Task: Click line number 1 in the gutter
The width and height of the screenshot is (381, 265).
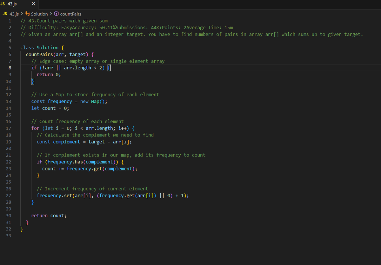Action: pos(10,21)
